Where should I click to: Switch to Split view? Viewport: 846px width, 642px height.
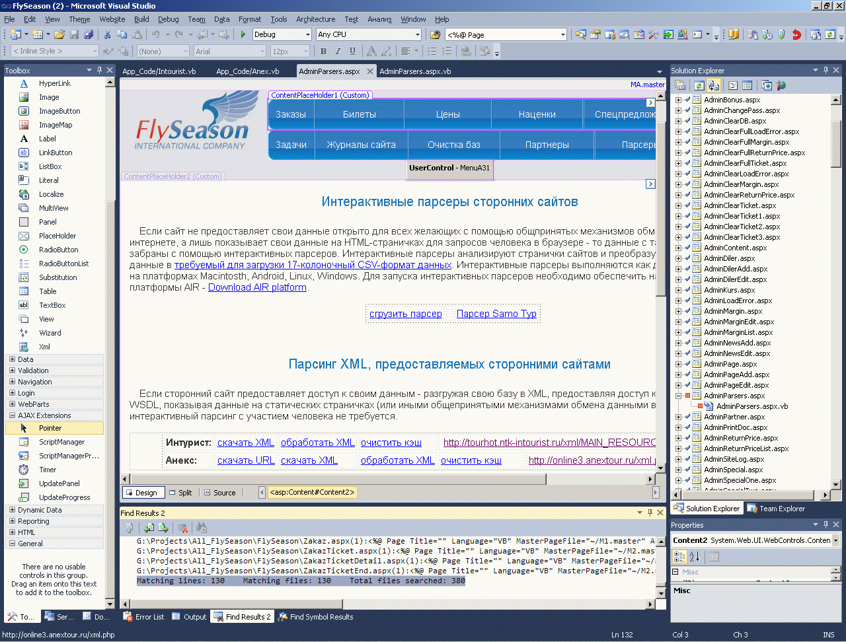click(x=180, y=493)
